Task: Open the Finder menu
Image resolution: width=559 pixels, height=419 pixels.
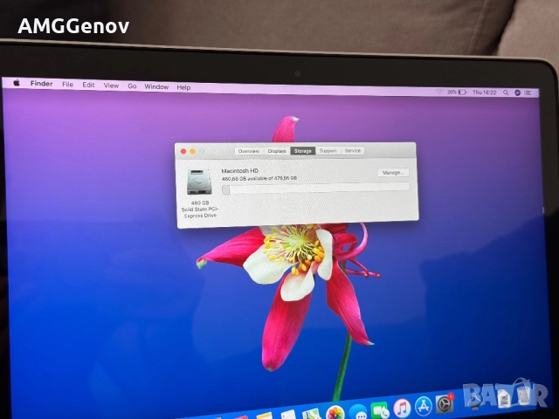Action: [41, 84]
